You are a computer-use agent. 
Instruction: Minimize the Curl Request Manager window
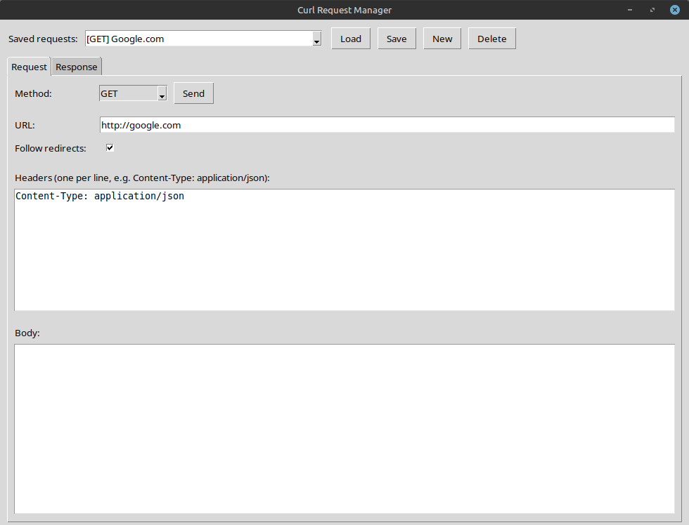click(630, 10)
